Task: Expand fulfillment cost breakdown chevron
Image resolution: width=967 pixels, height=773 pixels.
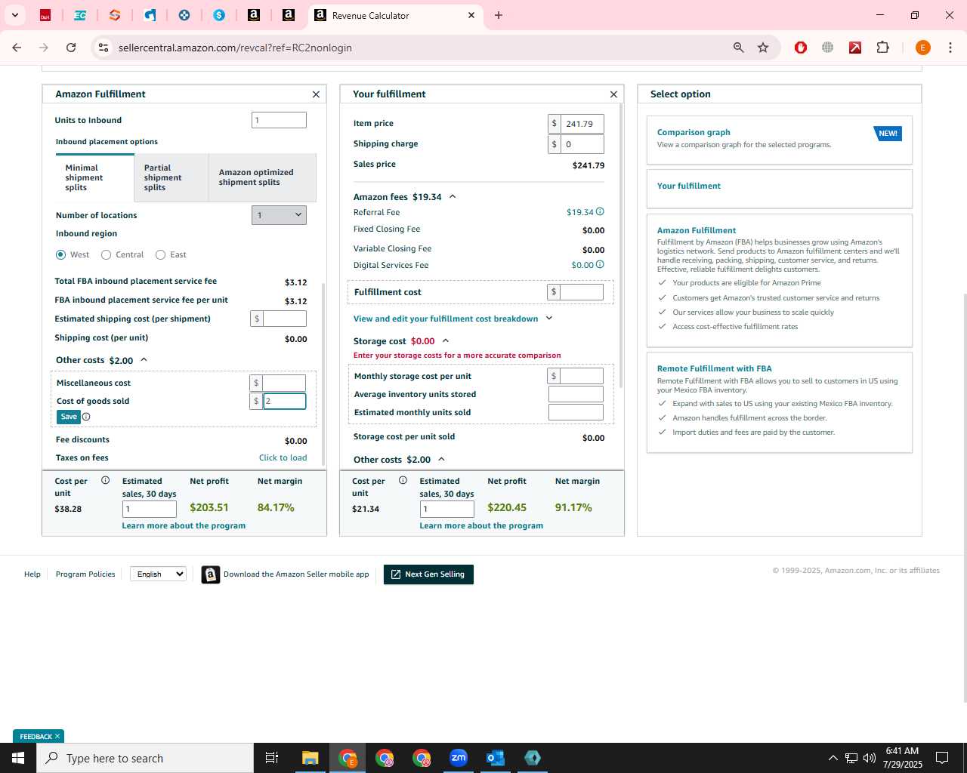Action: tap(549, 319)
